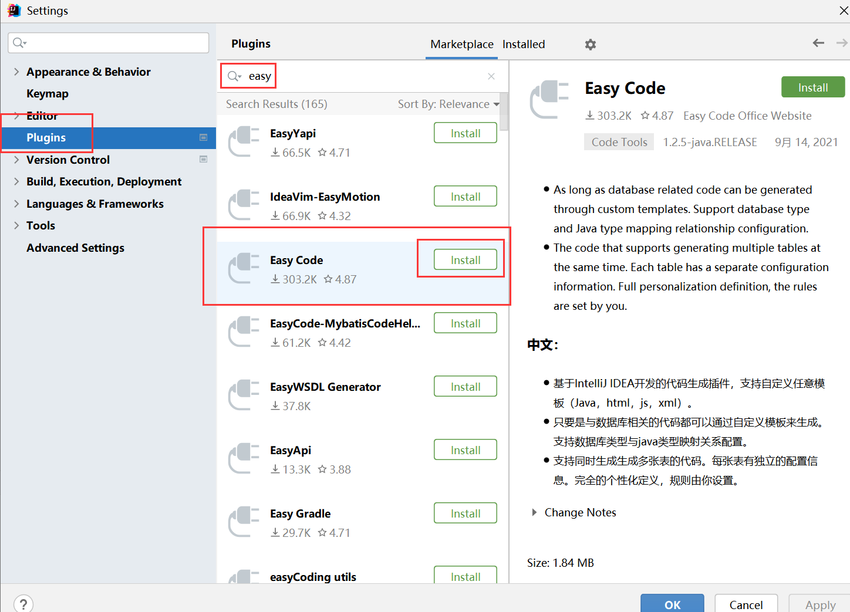Screen dimensions: 850x612
Task: Open the Easy Code Office Website link
Action: [747, 116]
